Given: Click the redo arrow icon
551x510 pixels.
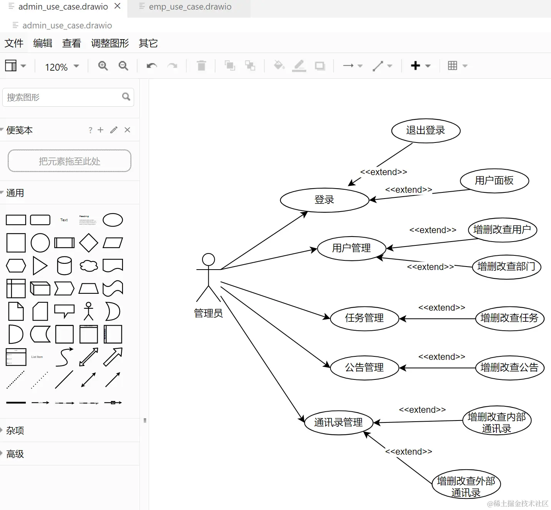Looking at the screenshot, I should 172,66.
